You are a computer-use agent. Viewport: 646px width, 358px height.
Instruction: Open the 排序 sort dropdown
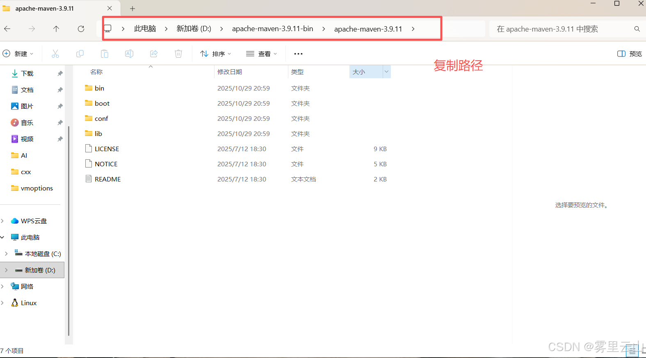pos(216,54)
